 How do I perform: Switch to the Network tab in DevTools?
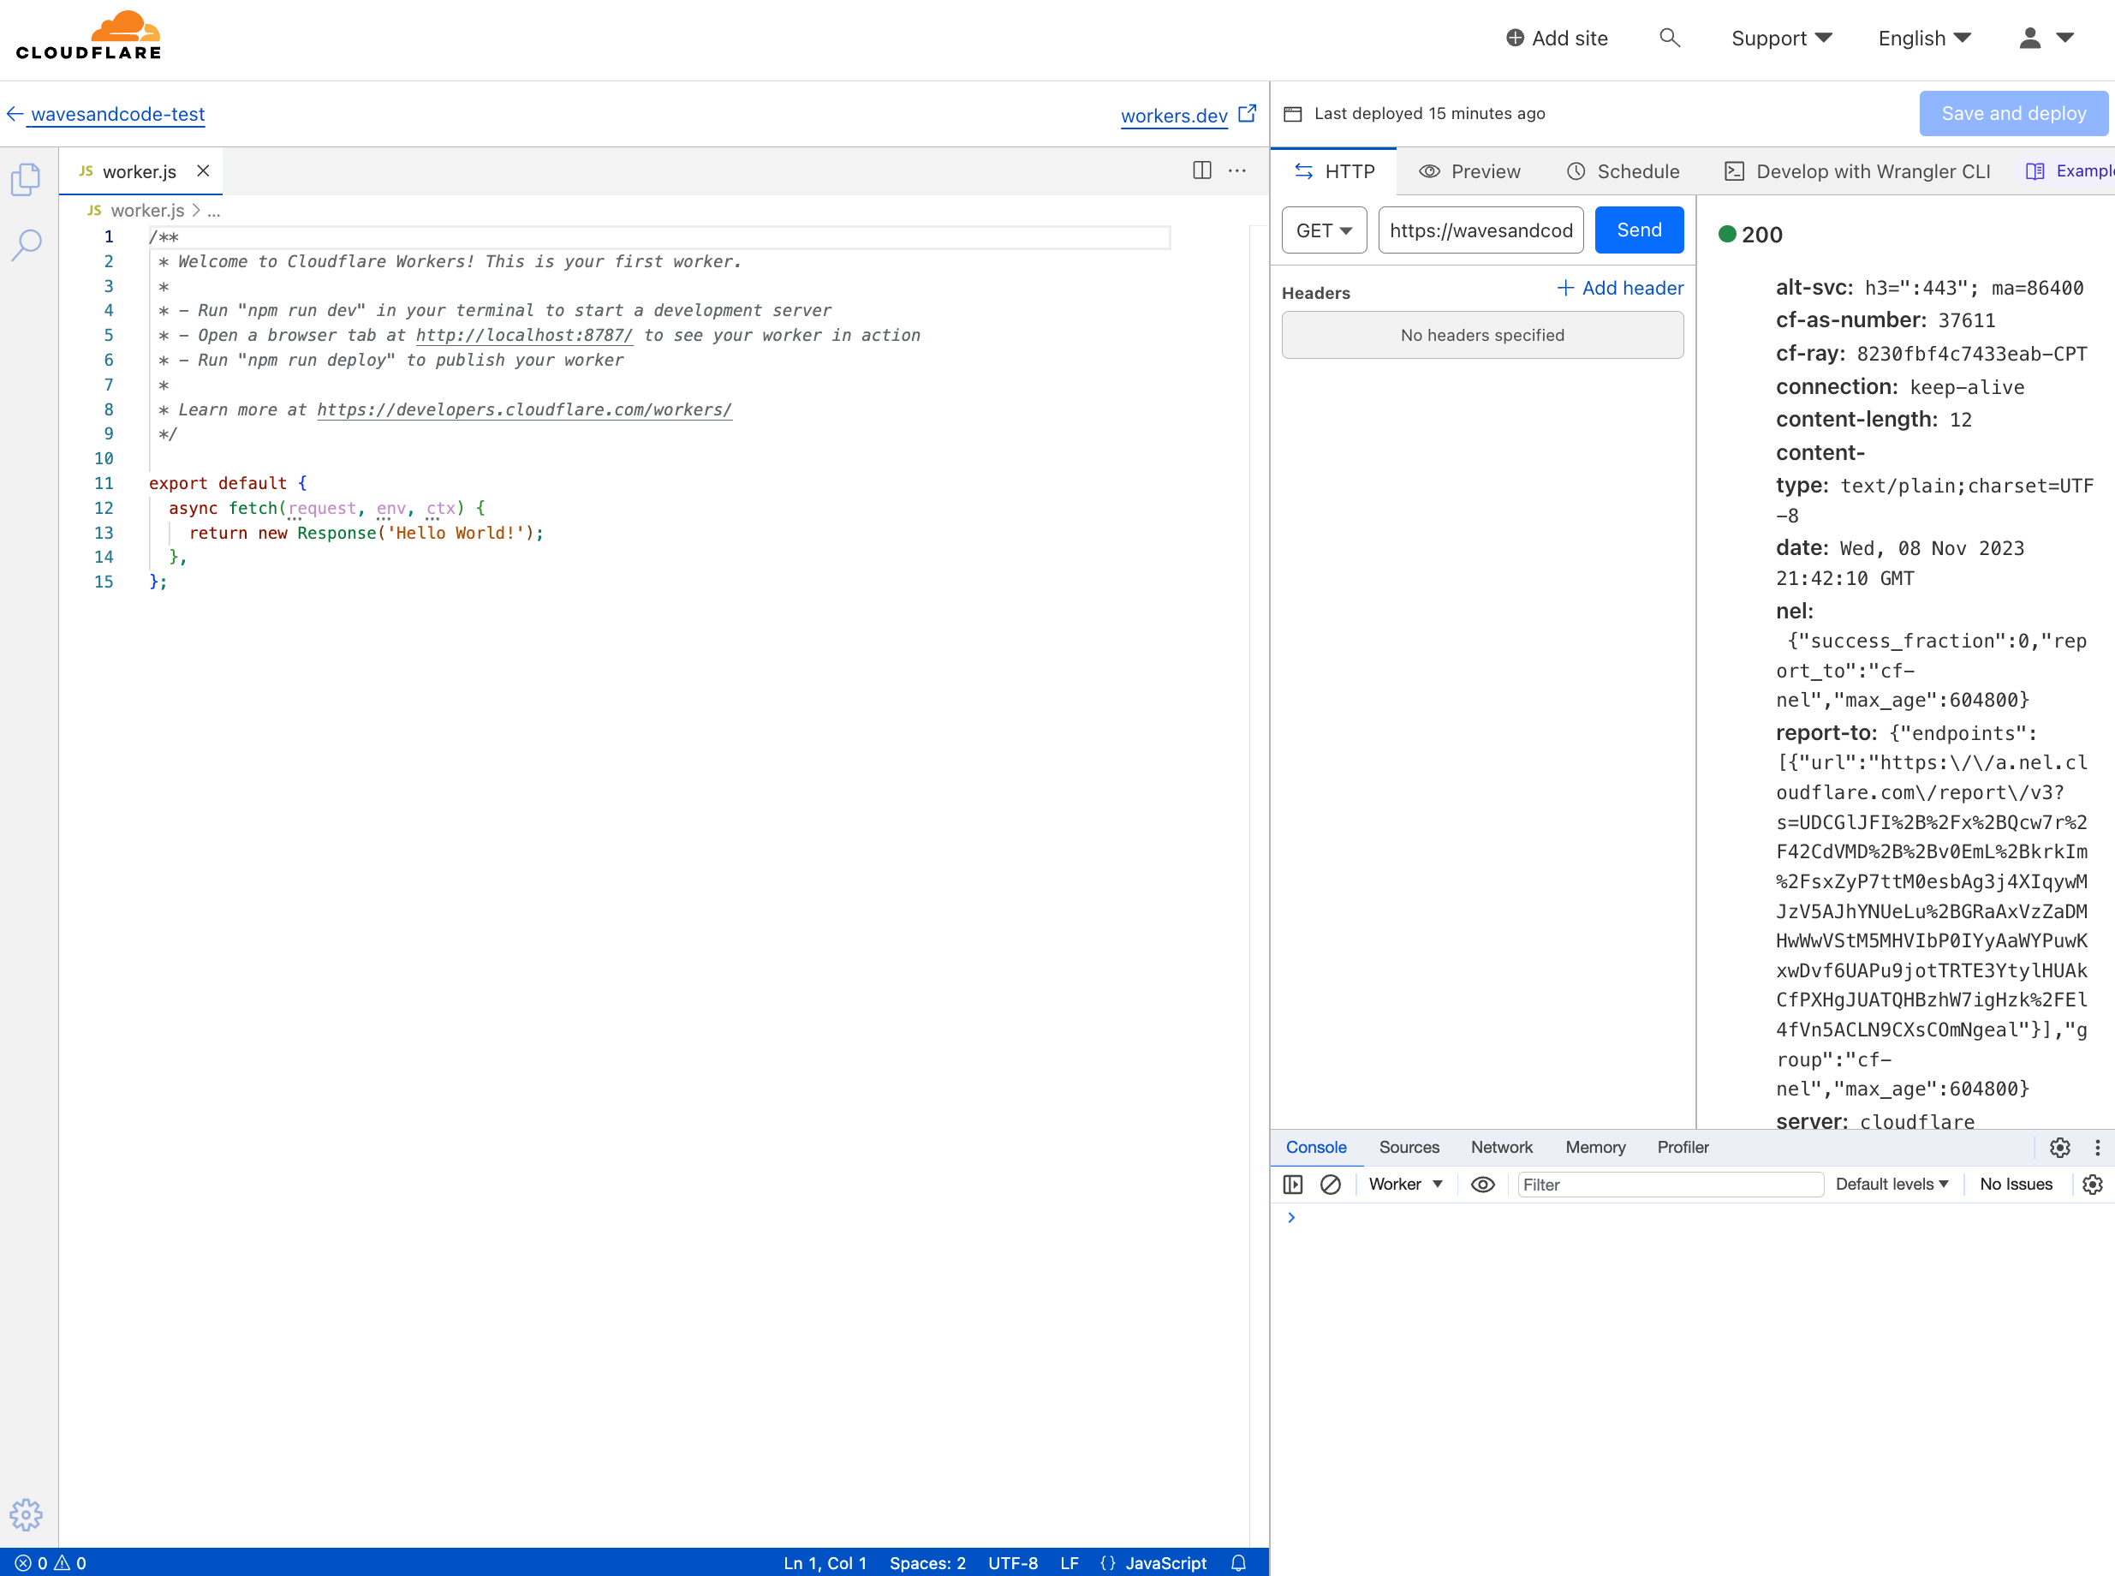click(1501, 1148)
